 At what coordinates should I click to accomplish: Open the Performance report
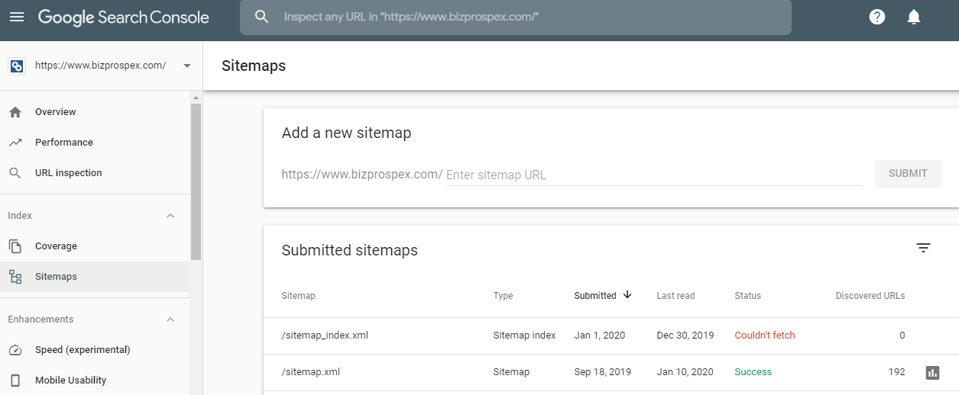tap(63, 143)
